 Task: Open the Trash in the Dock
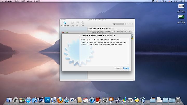178,100
